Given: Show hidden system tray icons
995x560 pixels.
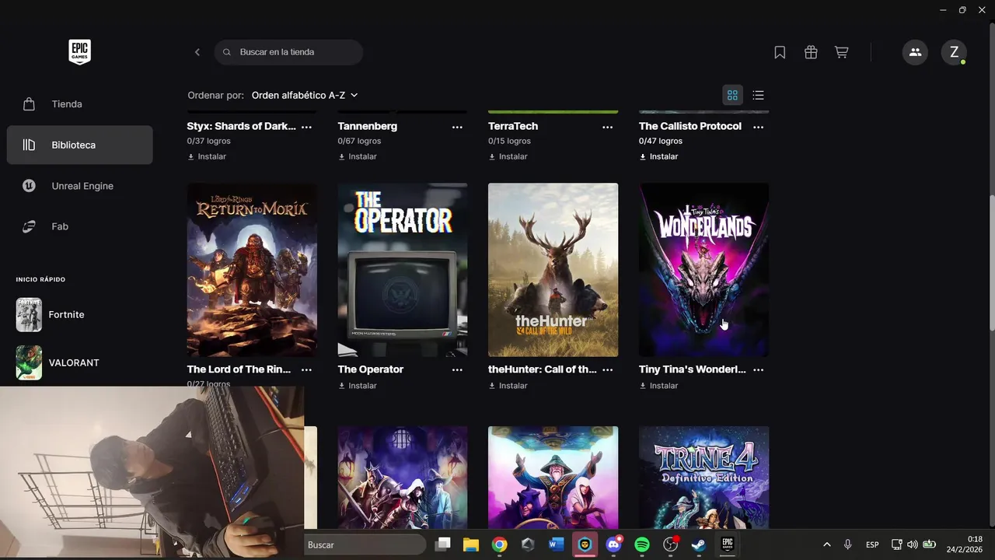Looking at the screenshot, I should (826, 544).
